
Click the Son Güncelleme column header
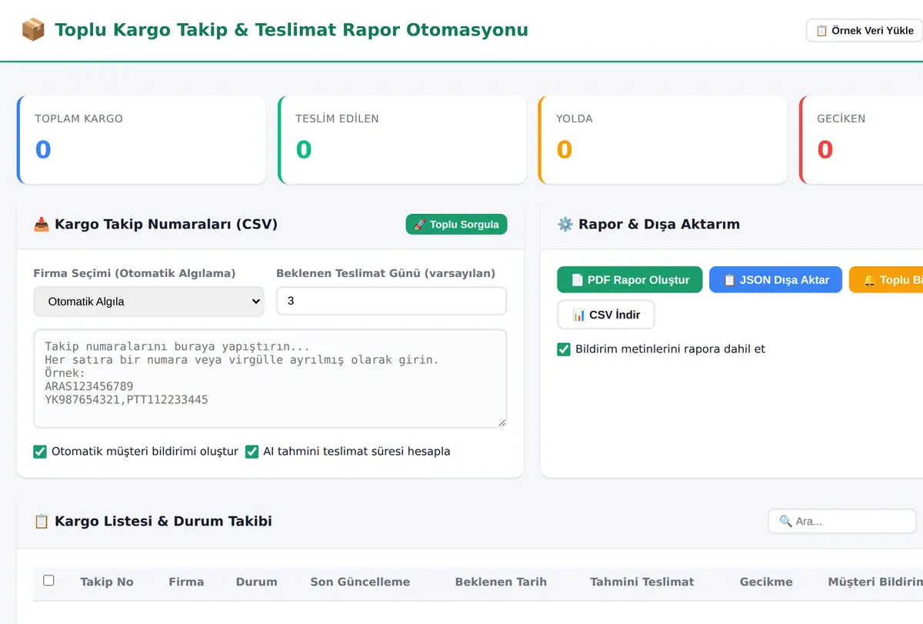(x=360, y=582)
